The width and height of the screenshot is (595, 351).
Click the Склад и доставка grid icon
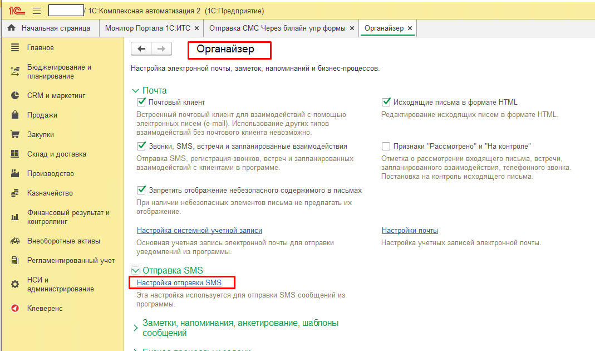click(x=15, y=153)
